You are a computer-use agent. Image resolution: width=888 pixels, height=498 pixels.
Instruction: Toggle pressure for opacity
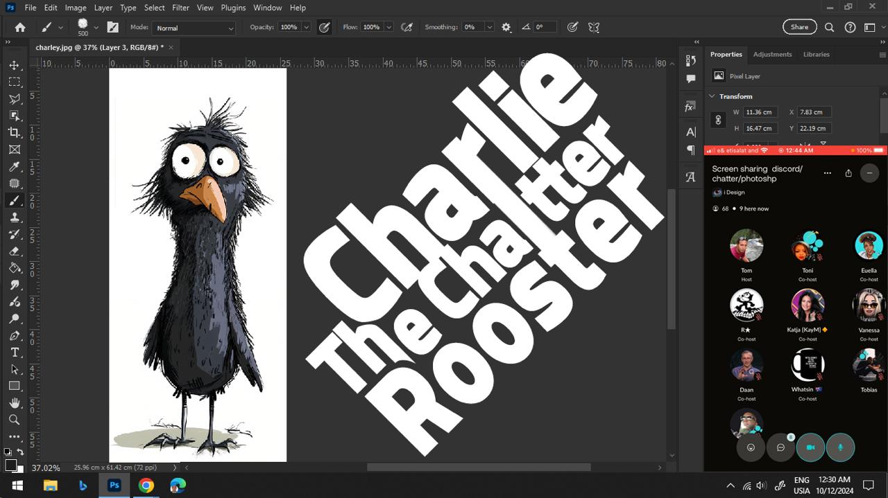pos(324,27)
